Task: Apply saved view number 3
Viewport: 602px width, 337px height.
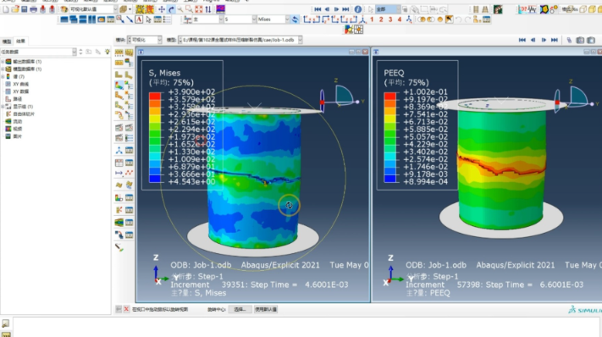Action: coord(390,19)
